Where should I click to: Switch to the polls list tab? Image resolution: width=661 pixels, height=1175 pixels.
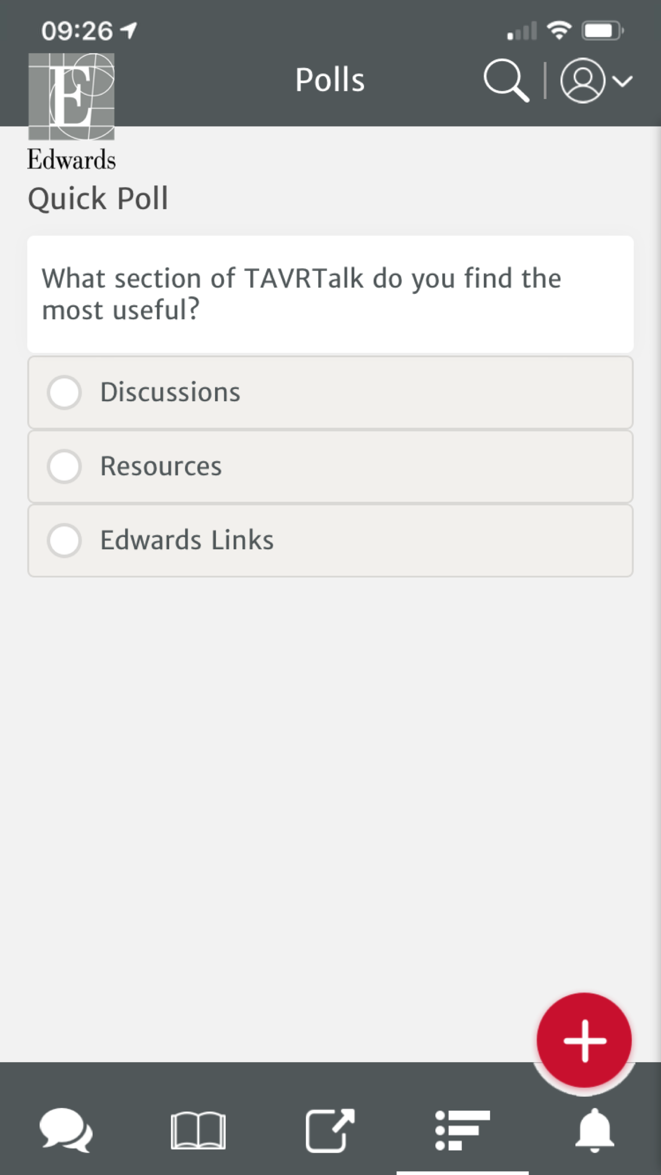click(462, 1130)
